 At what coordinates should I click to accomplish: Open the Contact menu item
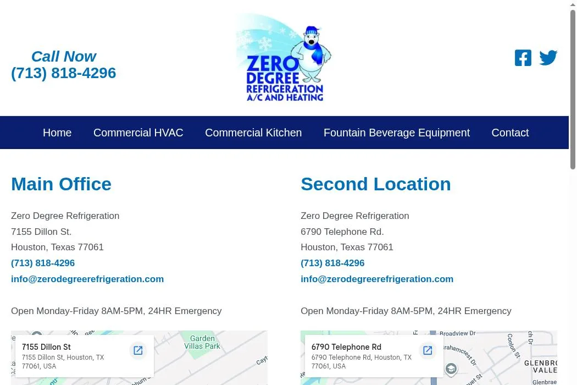click(510, 133)
